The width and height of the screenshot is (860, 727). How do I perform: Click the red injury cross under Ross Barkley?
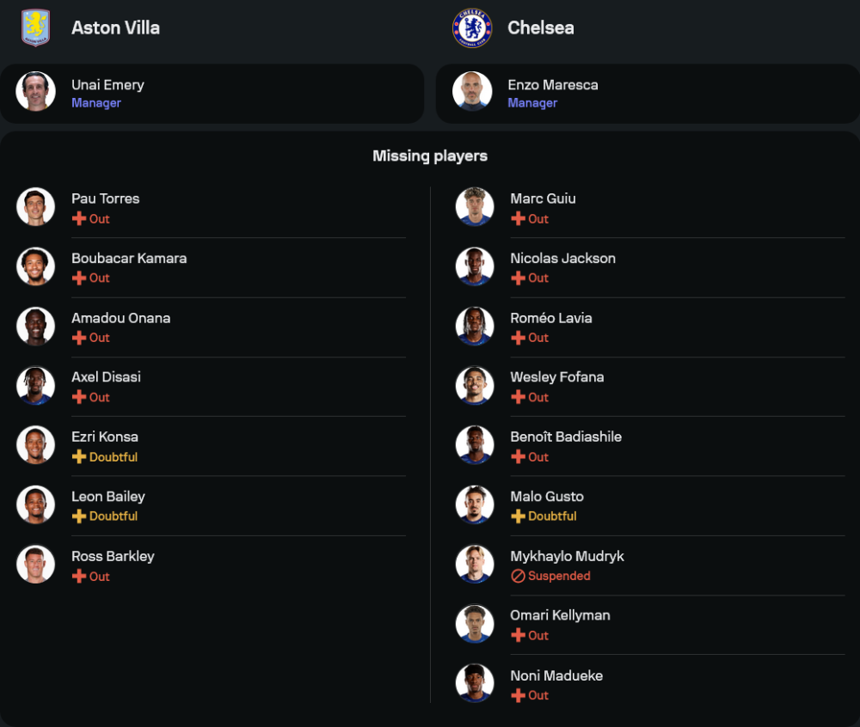(79, 577)
